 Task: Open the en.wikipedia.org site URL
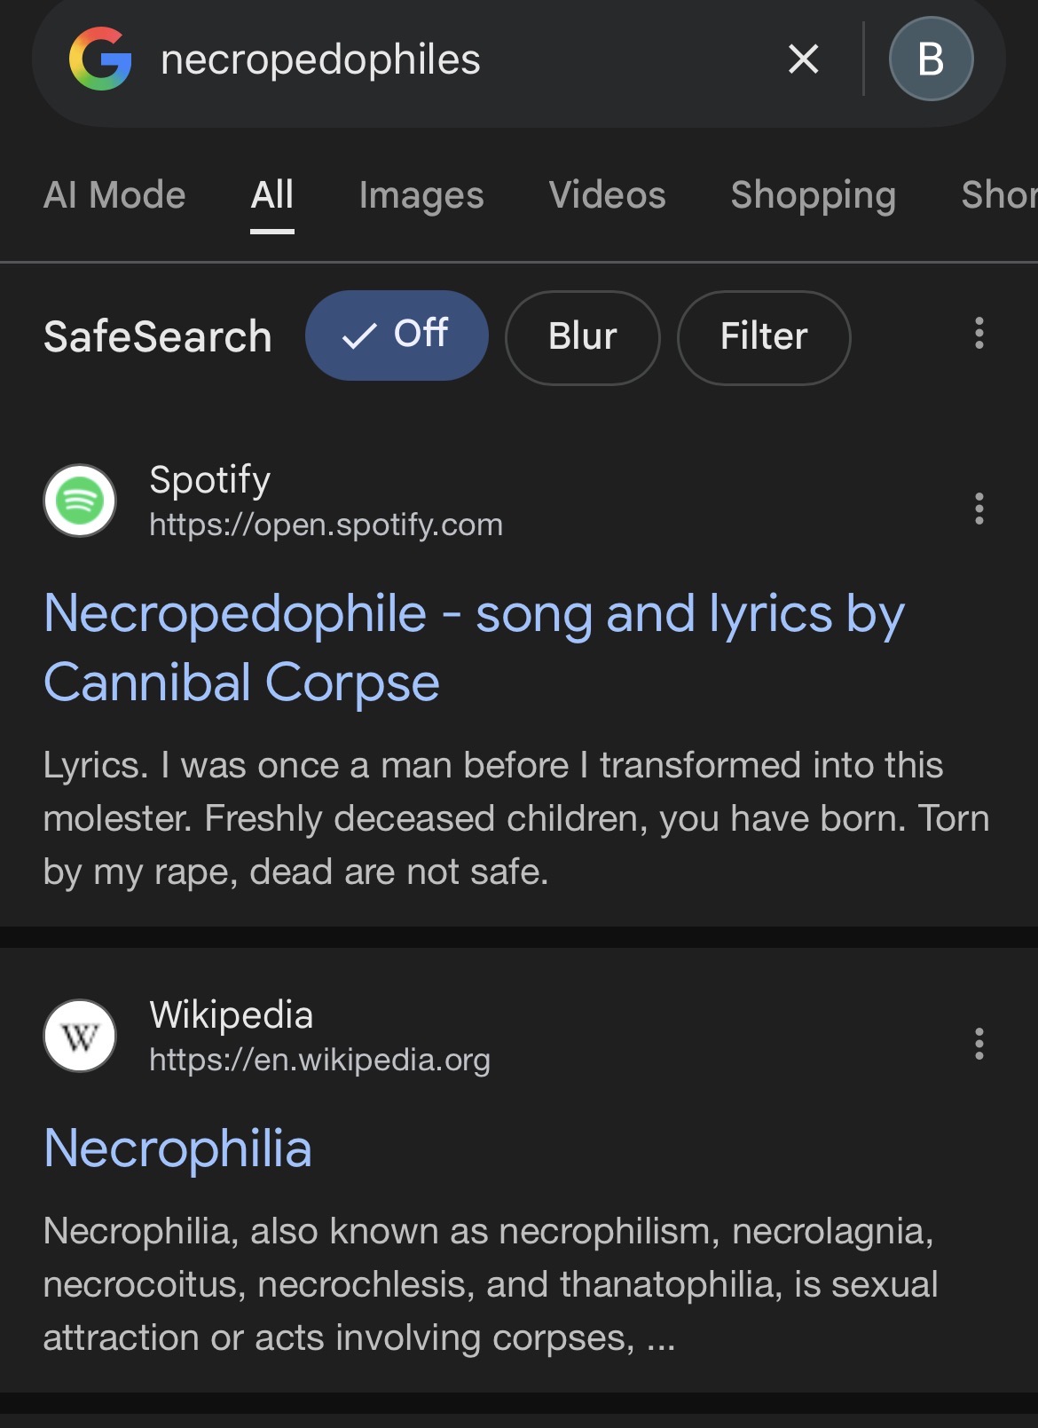[x=319, y=1060]
